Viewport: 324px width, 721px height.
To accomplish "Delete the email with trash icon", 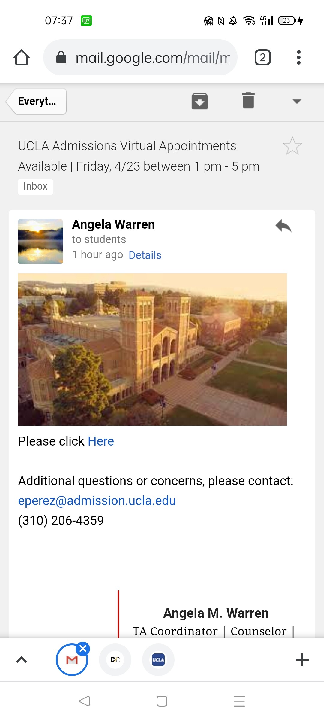I will point(248,101).
